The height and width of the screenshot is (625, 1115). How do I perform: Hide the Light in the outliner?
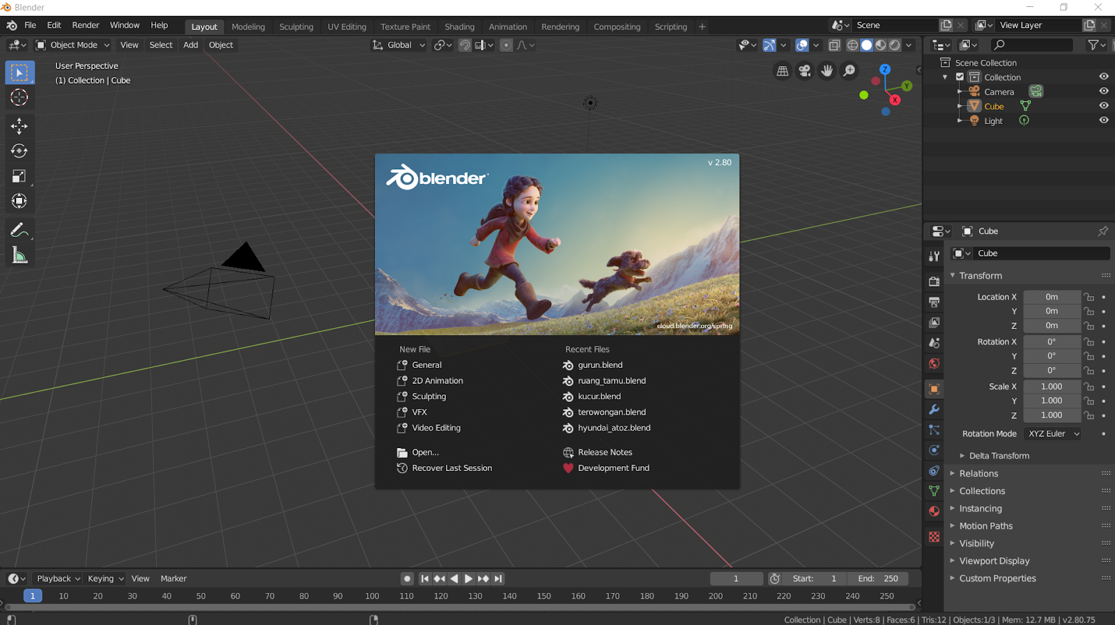pyautogui.click(x=1104, y=121)
